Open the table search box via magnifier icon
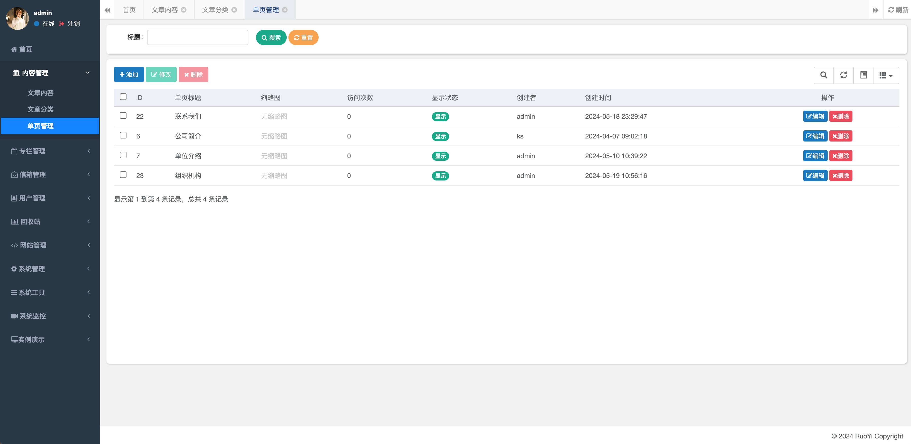Viewport: 911px width, 444px height. point(823,75)
